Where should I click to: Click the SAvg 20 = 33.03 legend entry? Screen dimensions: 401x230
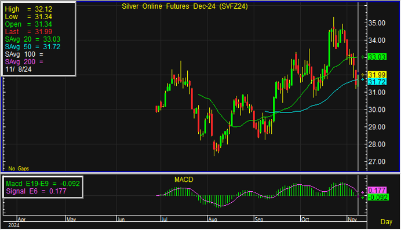(x=32, y=39)
